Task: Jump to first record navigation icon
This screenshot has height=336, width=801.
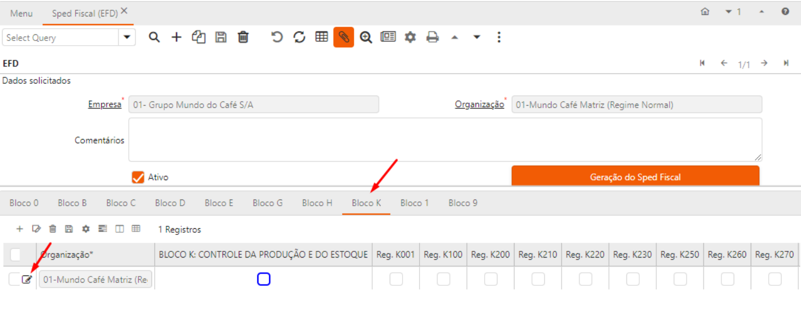Action: 702,63
